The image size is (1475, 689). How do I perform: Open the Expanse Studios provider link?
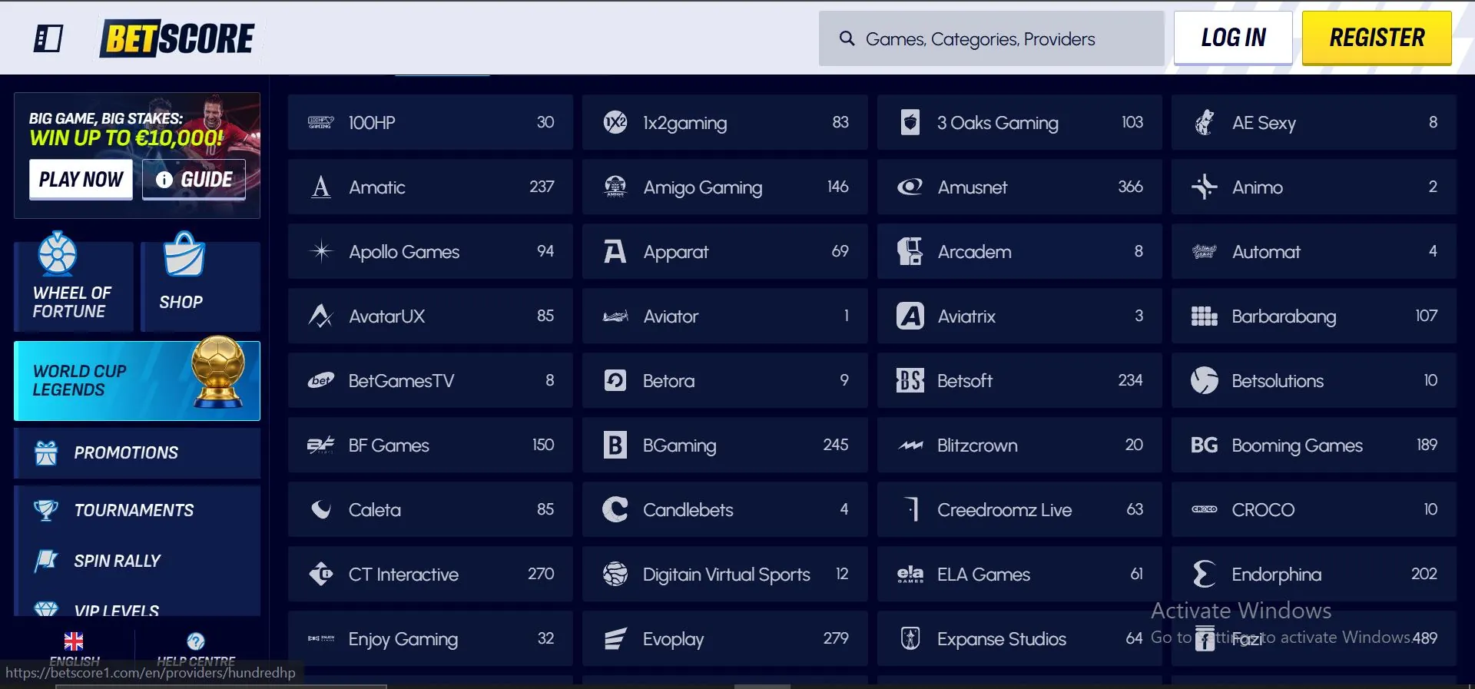pyautogui.click(x=1019, y=638)
